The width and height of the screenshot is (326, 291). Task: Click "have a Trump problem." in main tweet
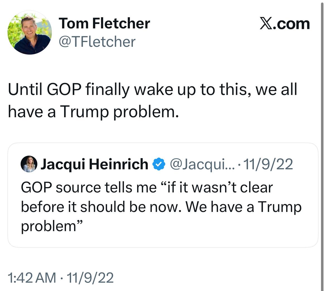tap(93, 111)
